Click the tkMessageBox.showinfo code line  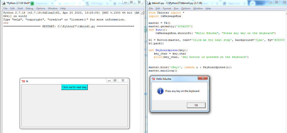215,33
